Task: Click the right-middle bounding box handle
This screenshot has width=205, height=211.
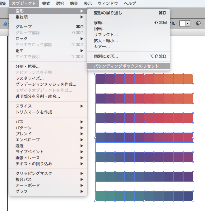Action: 193,138
